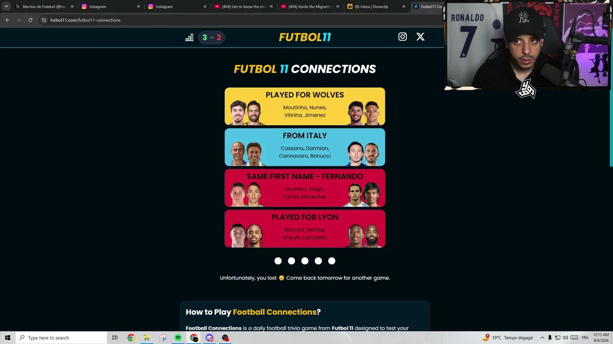Open Task View on the taskbar
613x344 pixels.
tap(114, 338)
